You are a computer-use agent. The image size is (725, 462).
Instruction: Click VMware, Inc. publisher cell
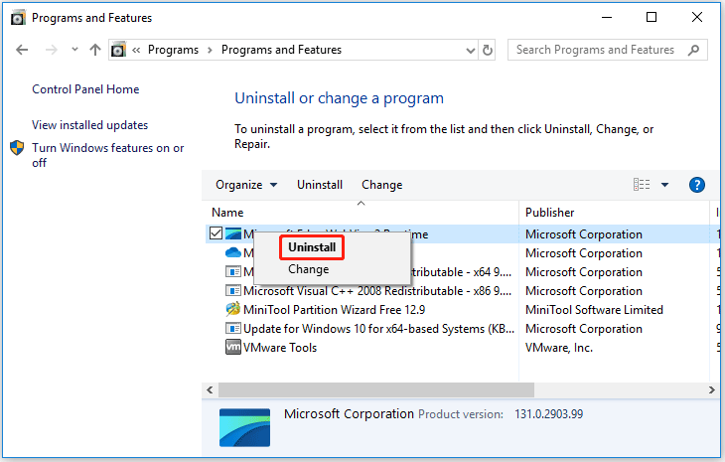point(559,348)
